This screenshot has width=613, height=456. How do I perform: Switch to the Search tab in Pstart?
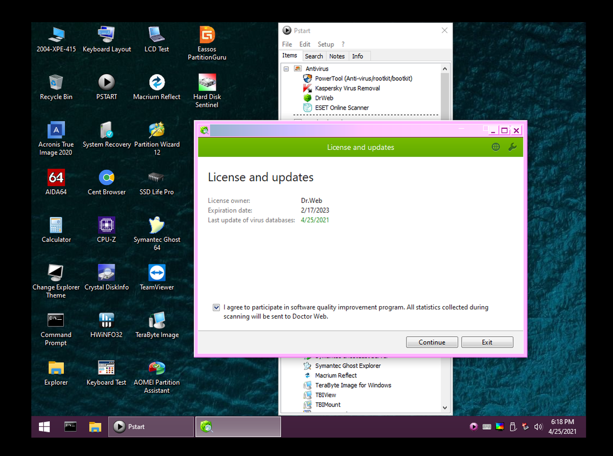click(x=314, y=56)
